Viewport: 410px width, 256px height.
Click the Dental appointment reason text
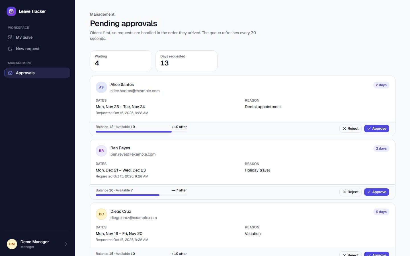(263, 107)
